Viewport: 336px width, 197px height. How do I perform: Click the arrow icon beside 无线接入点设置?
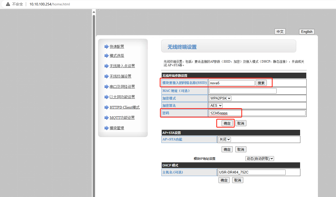pos(106,66)
